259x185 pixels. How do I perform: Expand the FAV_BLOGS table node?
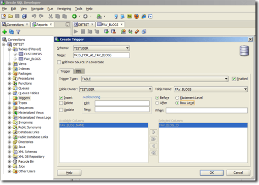pos(15,59)
